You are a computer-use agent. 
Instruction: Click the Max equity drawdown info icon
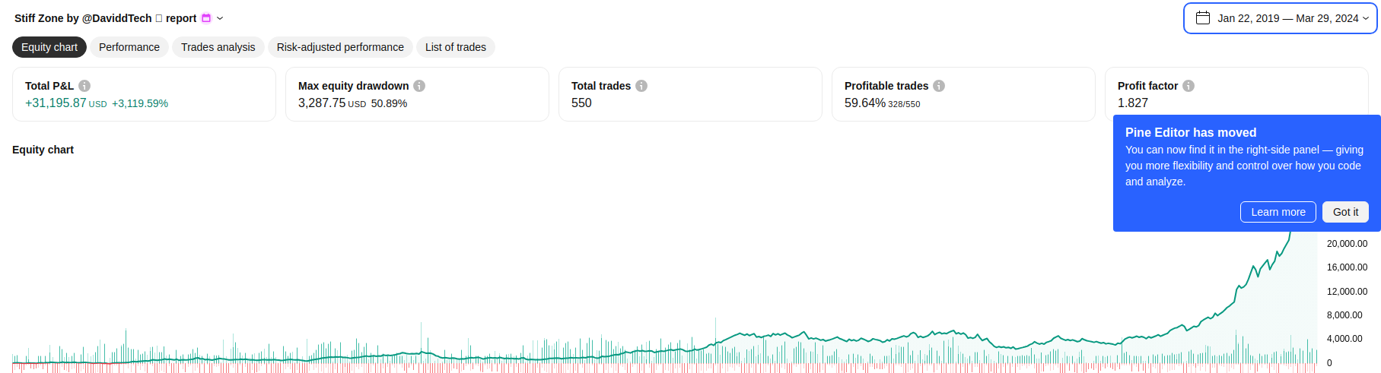pos(419,86)
